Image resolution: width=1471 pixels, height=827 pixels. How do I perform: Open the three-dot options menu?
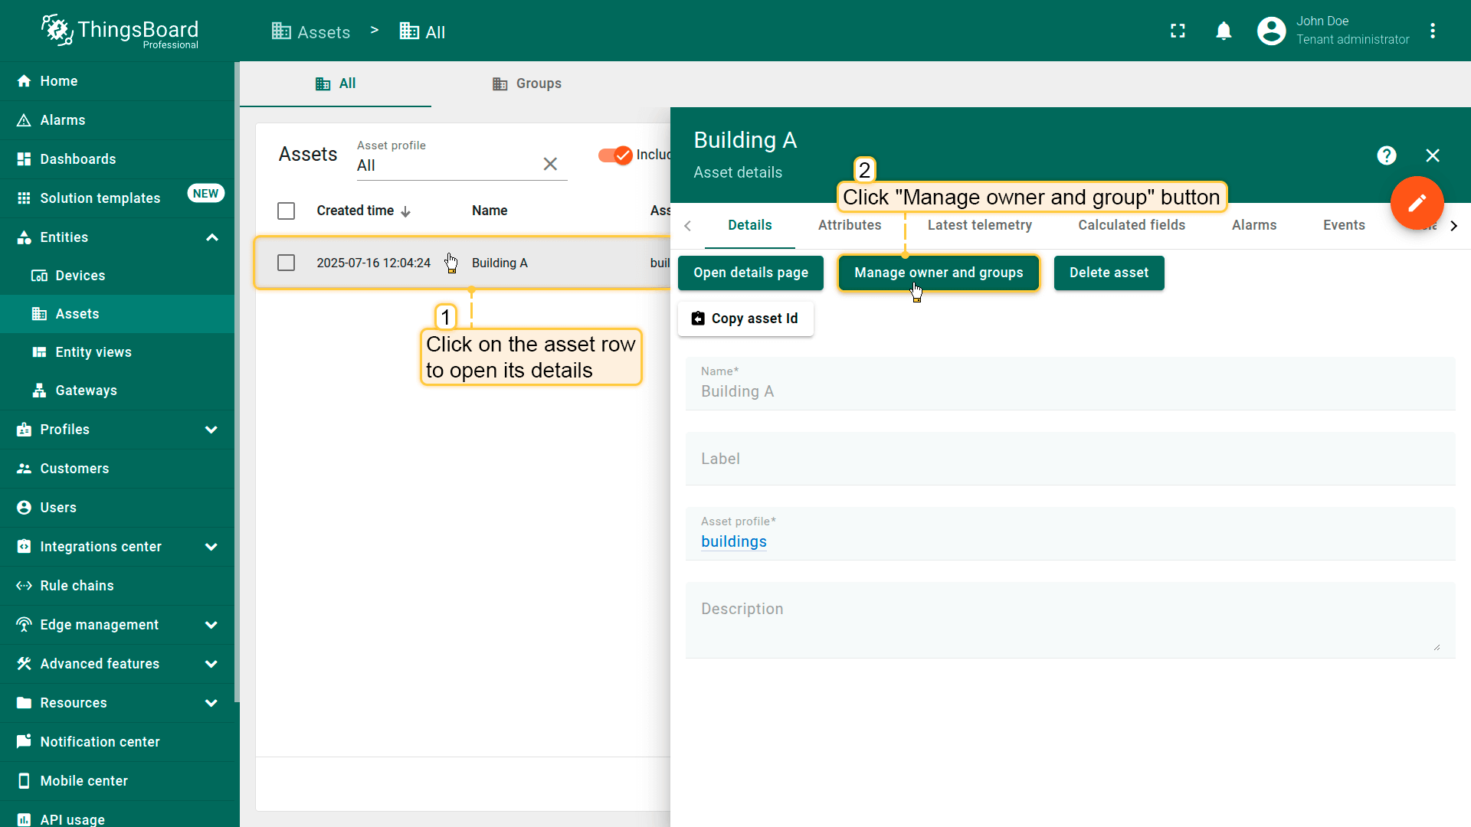[x=1433, y=31]
